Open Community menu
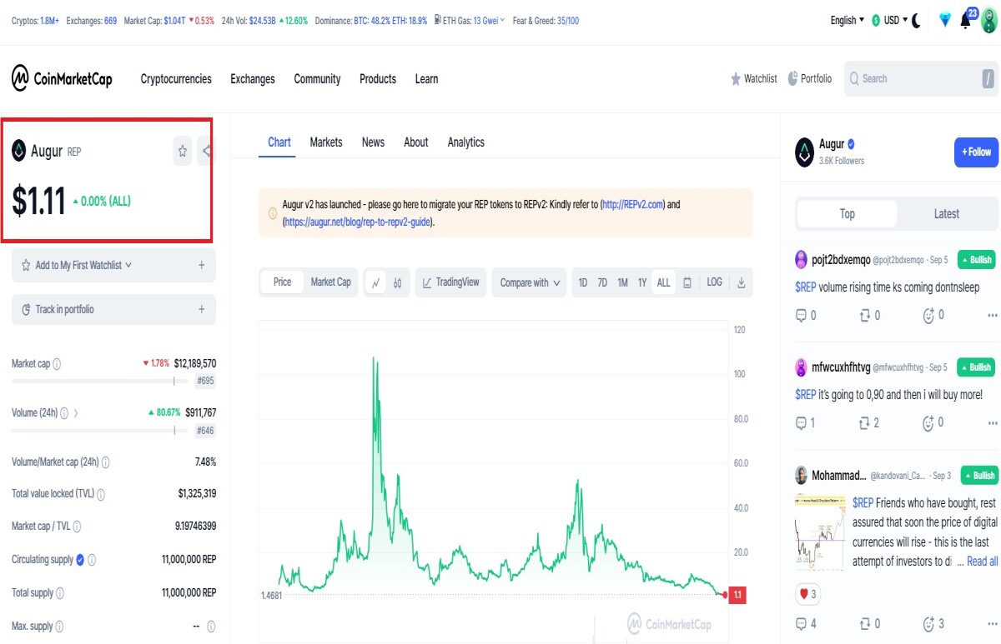Screen dimensions: 1001x644 pos(317,79)
